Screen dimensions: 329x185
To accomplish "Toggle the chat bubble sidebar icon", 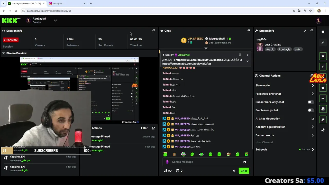I will click(x=323, y=88).
